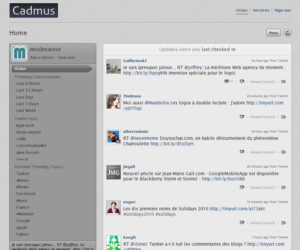The width and height of the screenshot is (300, 250).
Task: Click View all under Twitter Lists
Action: click(x=22, y=159)
